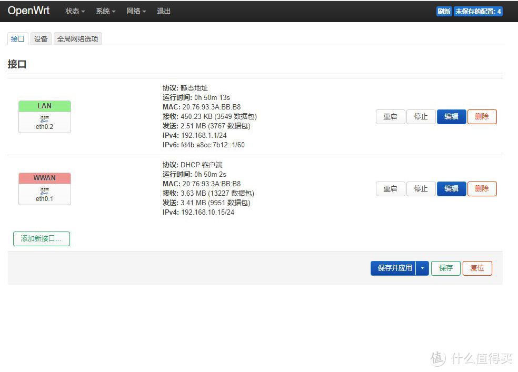Restart the LAN interface with 重启

390,117
